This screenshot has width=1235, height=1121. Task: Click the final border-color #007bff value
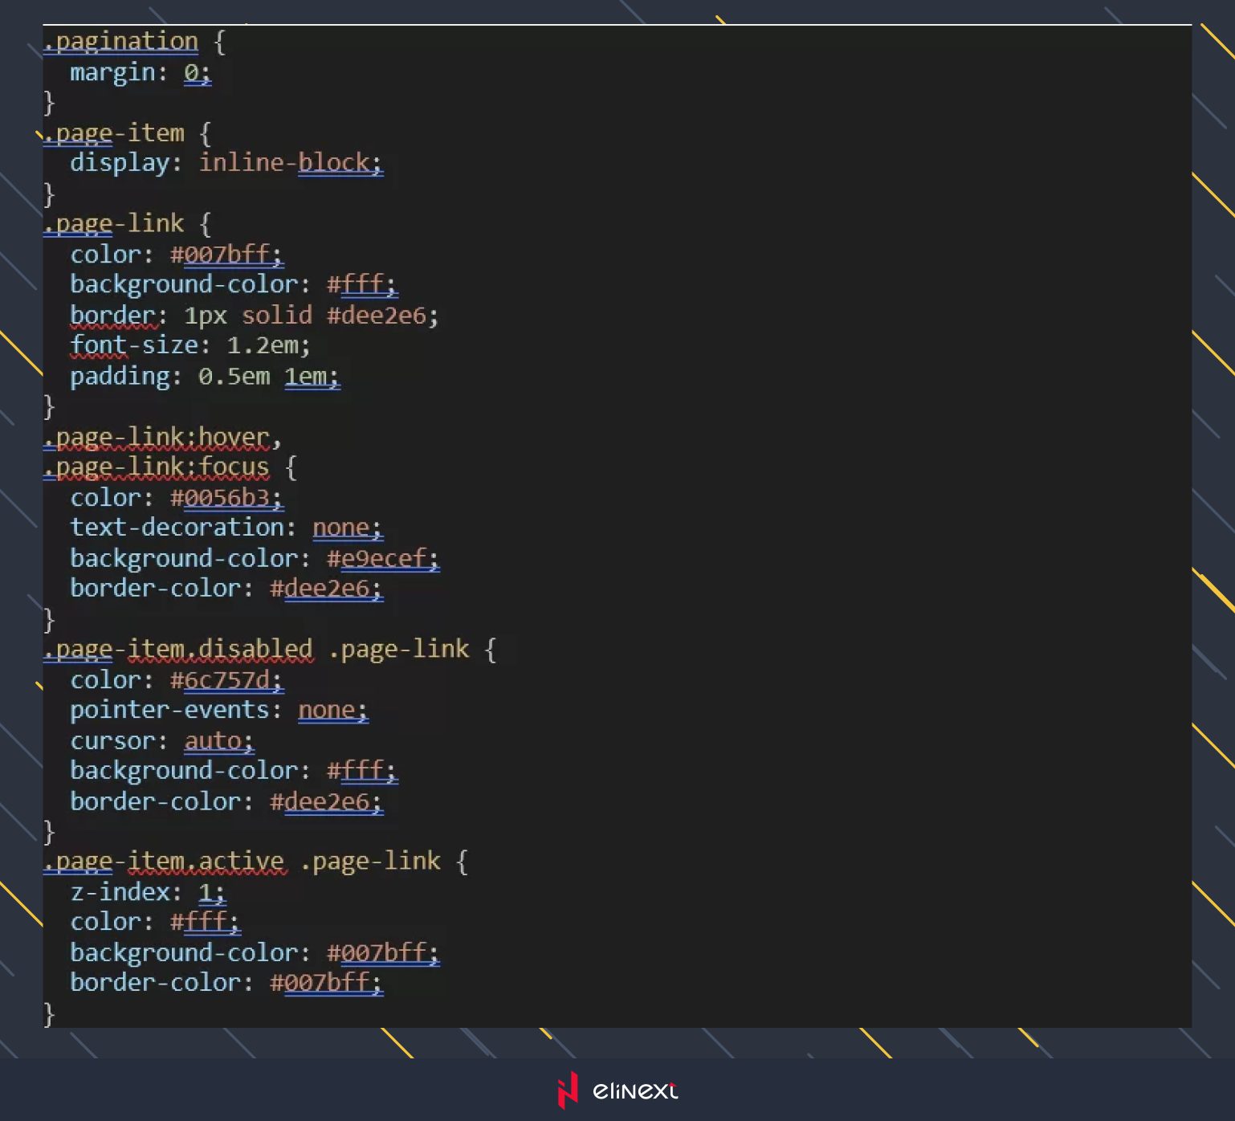325,983
